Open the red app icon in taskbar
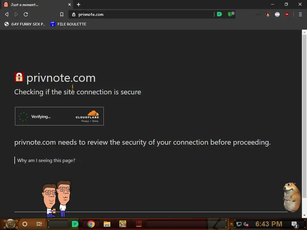The height and width of the screenshot is (230, 307). [x=139, y=224]
